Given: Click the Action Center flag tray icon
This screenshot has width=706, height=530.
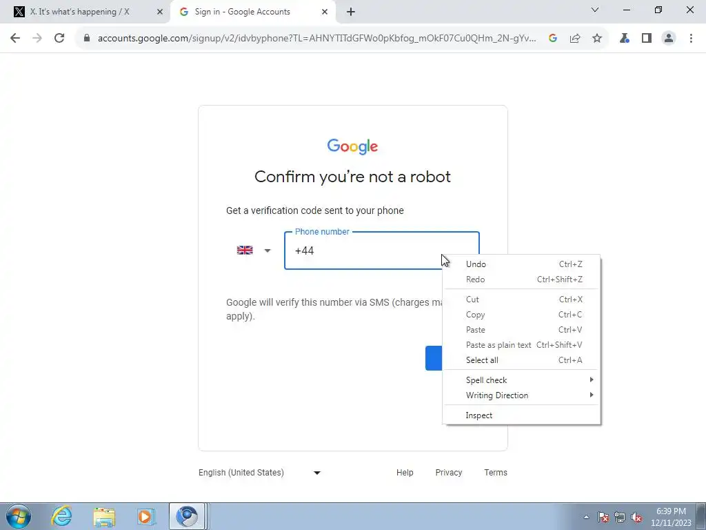Looking at the screenshot, I should [603, 517].
